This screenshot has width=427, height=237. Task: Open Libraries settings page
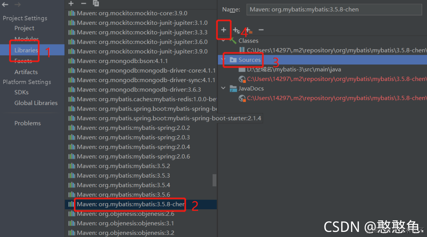(x=26, y=50)
